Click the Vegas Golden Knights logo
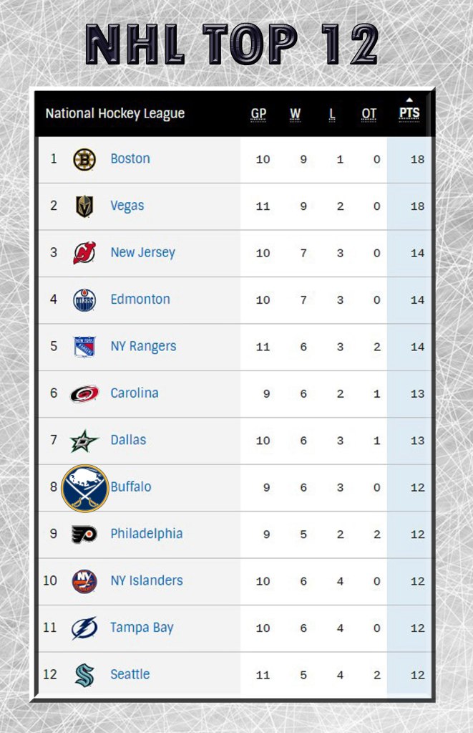The width and height of the screenshot is (473, 733). pos(84,206)
